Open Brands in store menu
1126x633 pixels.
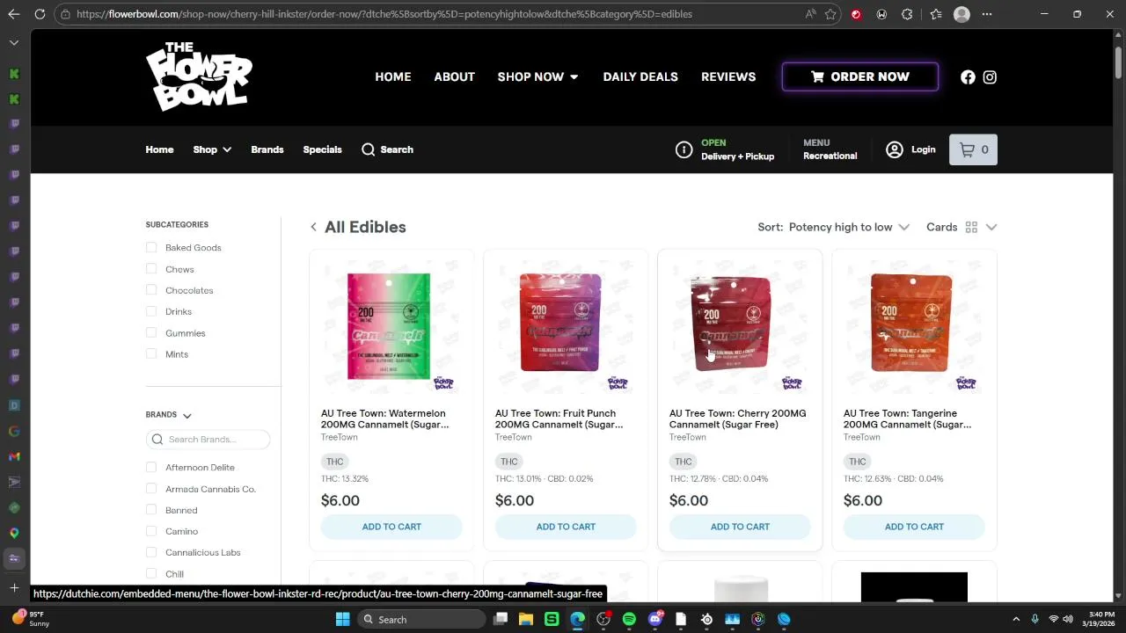[267, 149]
